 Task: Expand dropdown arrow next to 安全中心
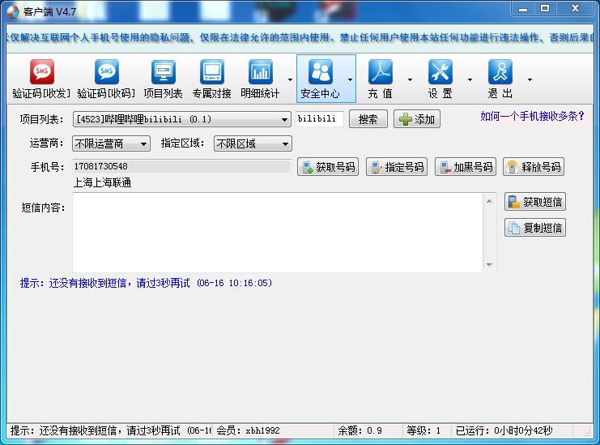coord(350,79)
